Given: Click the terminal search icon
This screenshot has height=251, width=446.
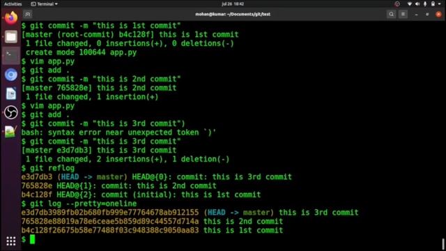Looking at the screenshot, I should [x=392, y=14].
